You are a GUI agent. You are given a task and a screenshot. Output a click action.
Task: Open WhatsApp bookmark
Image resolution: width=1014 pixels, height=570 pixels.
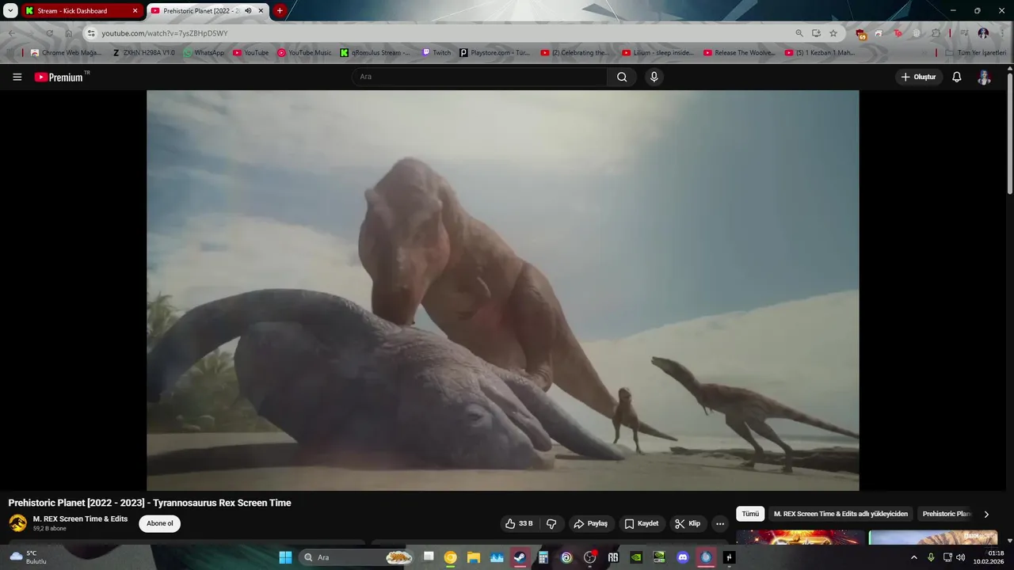(x=204, y=53)
